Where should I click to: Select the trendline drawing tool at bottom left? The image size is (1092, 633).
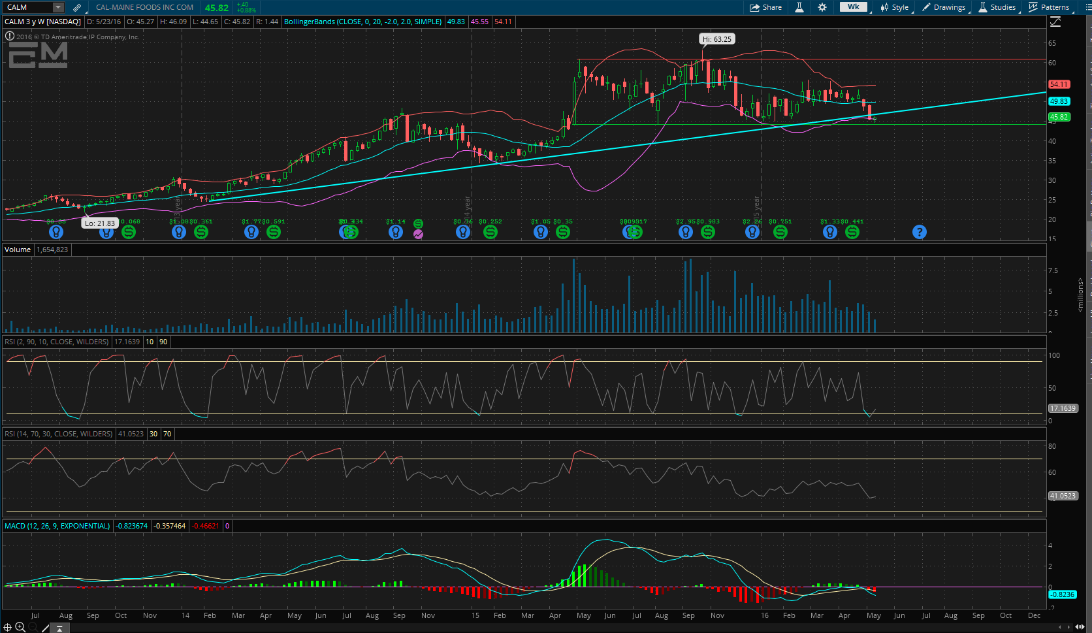pyautogui.click(x=44, y=627)
